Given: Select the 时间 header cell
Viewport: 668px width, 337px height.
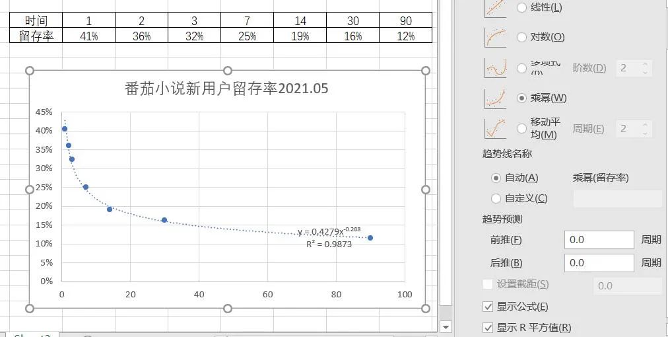Looking at the screenshot, I should click(36, 20).
